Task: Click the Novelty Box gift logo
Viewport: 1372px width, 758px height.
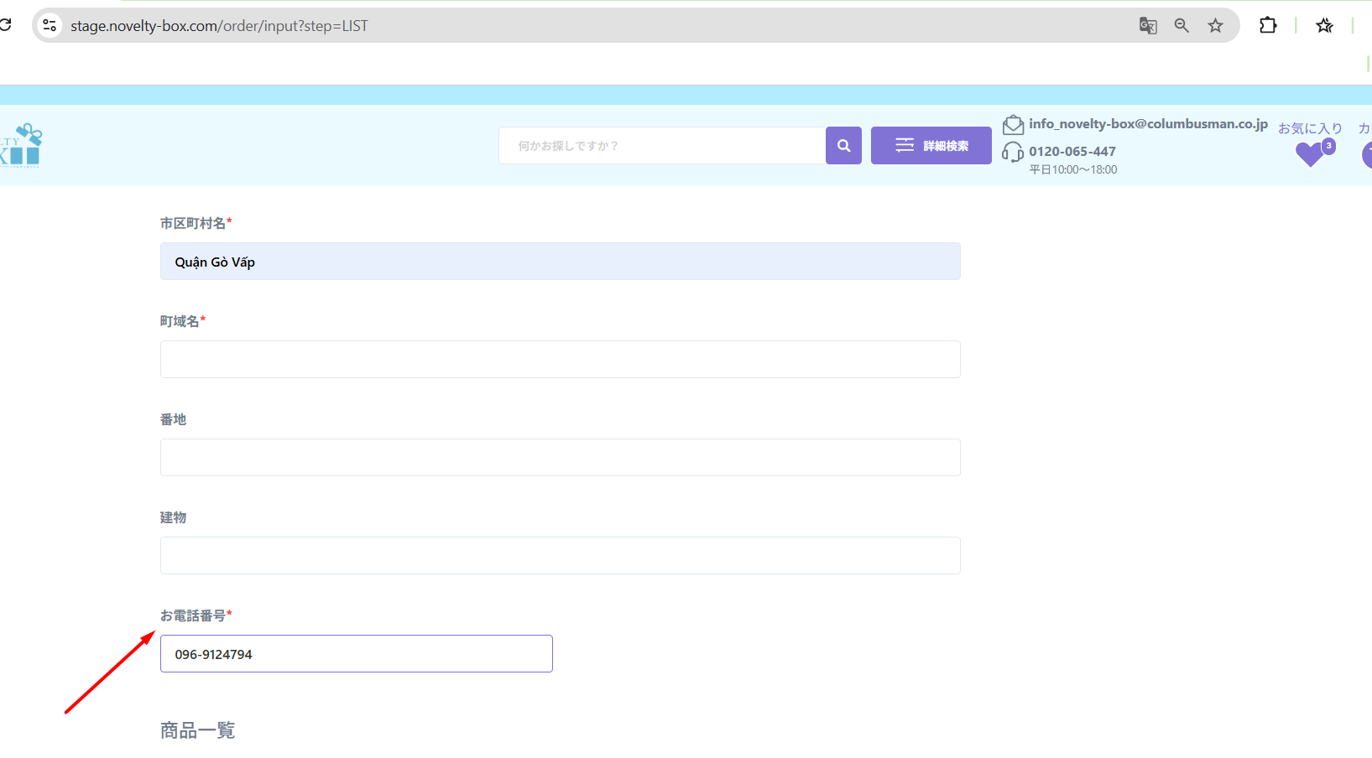Action: pyautogui.click(x=23, y=146)
